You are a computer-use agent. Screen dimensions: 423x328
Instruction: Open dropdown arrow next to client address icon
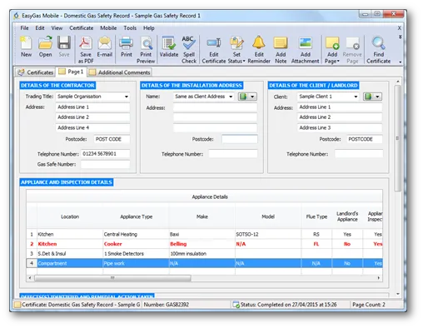[377, 97]
